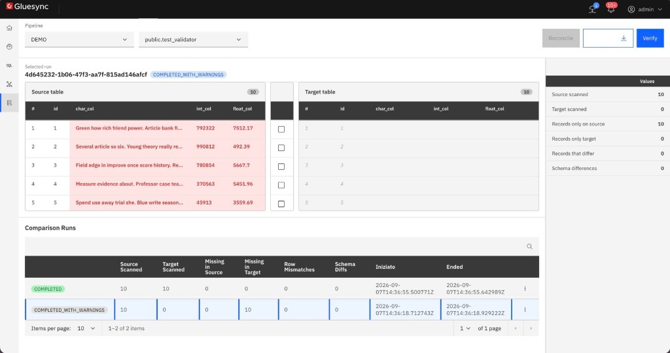Screen dimensions: 670x353
Task: Open the Home icon in sidebar
Action: [x=9, y=28]
